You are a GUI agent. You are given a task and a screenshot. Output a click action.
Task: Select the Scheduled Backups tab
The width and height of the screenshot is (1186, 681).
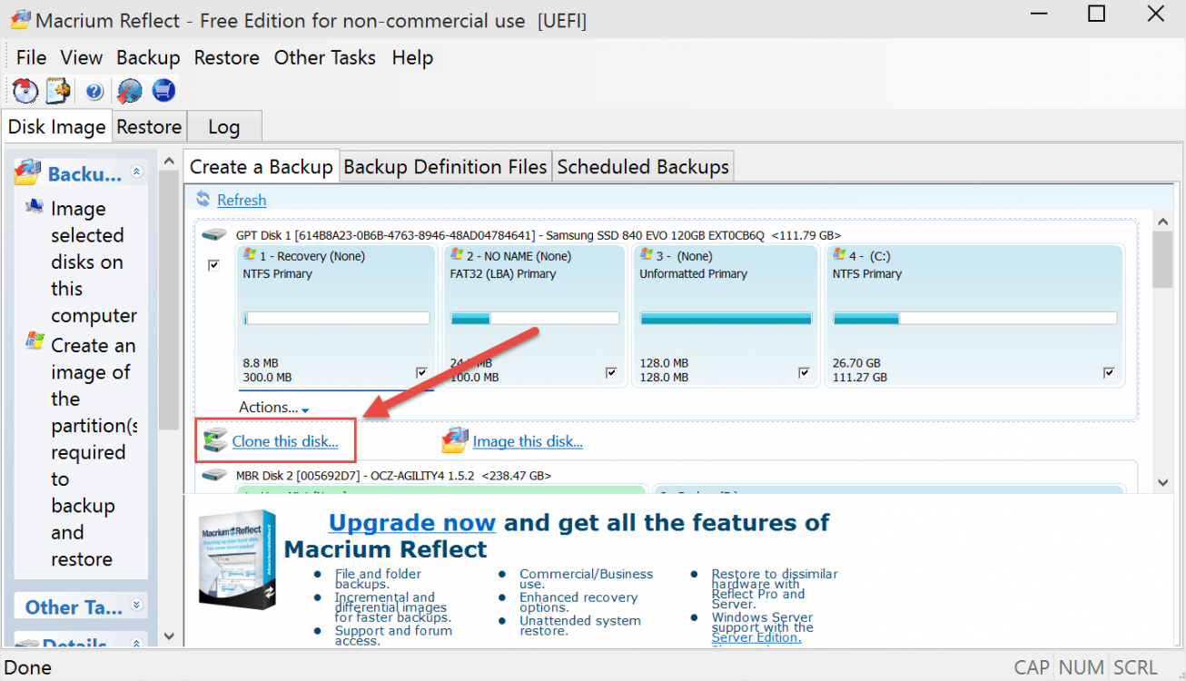point(643,167)
